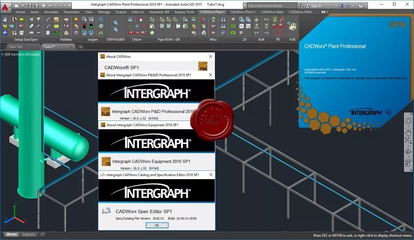Viewport: 414px width, 240px height.
Task: Open the CADWorx Steel ribbon tab
Action: tap(272, 12)
